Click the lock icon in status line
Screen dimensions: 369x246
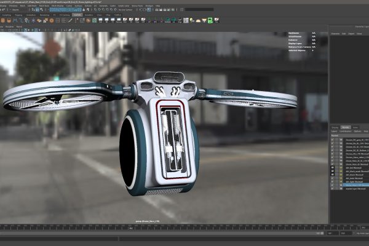coord(84,10)
